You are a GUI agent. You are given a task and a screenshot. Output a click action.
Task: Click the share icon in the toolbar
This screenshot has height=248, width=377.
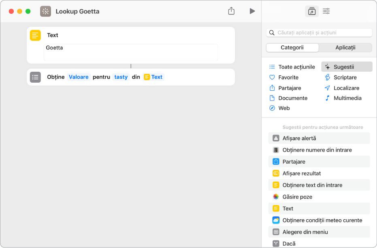231,11
